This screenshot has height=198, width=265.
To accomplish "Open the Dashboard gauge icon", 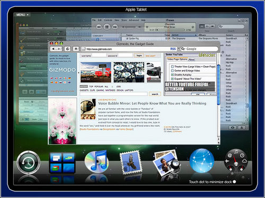I will [236, 161].
